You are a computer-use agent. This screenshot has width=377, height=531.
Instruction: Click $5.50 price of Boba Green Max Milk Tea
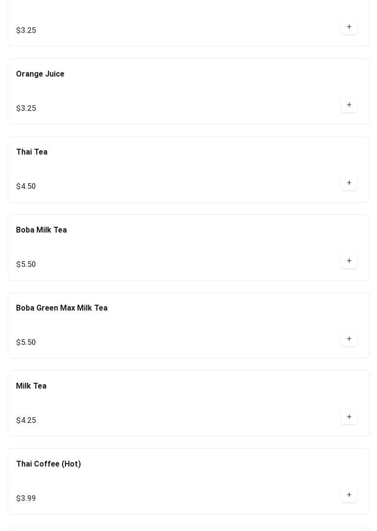[x=26, y=343]
